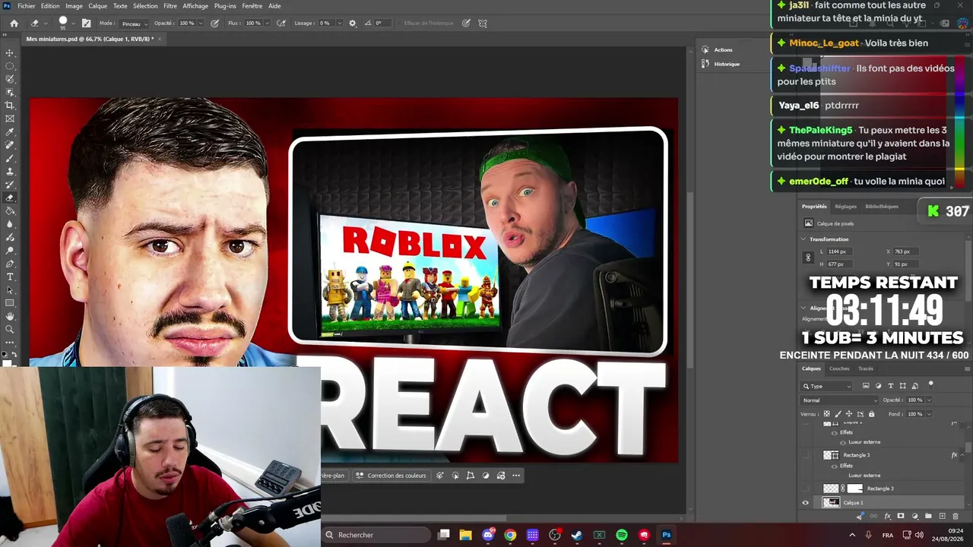The image size is (973, 547).
Task: Toggle lock transparent pixels
Action: [x=827, y=414]
